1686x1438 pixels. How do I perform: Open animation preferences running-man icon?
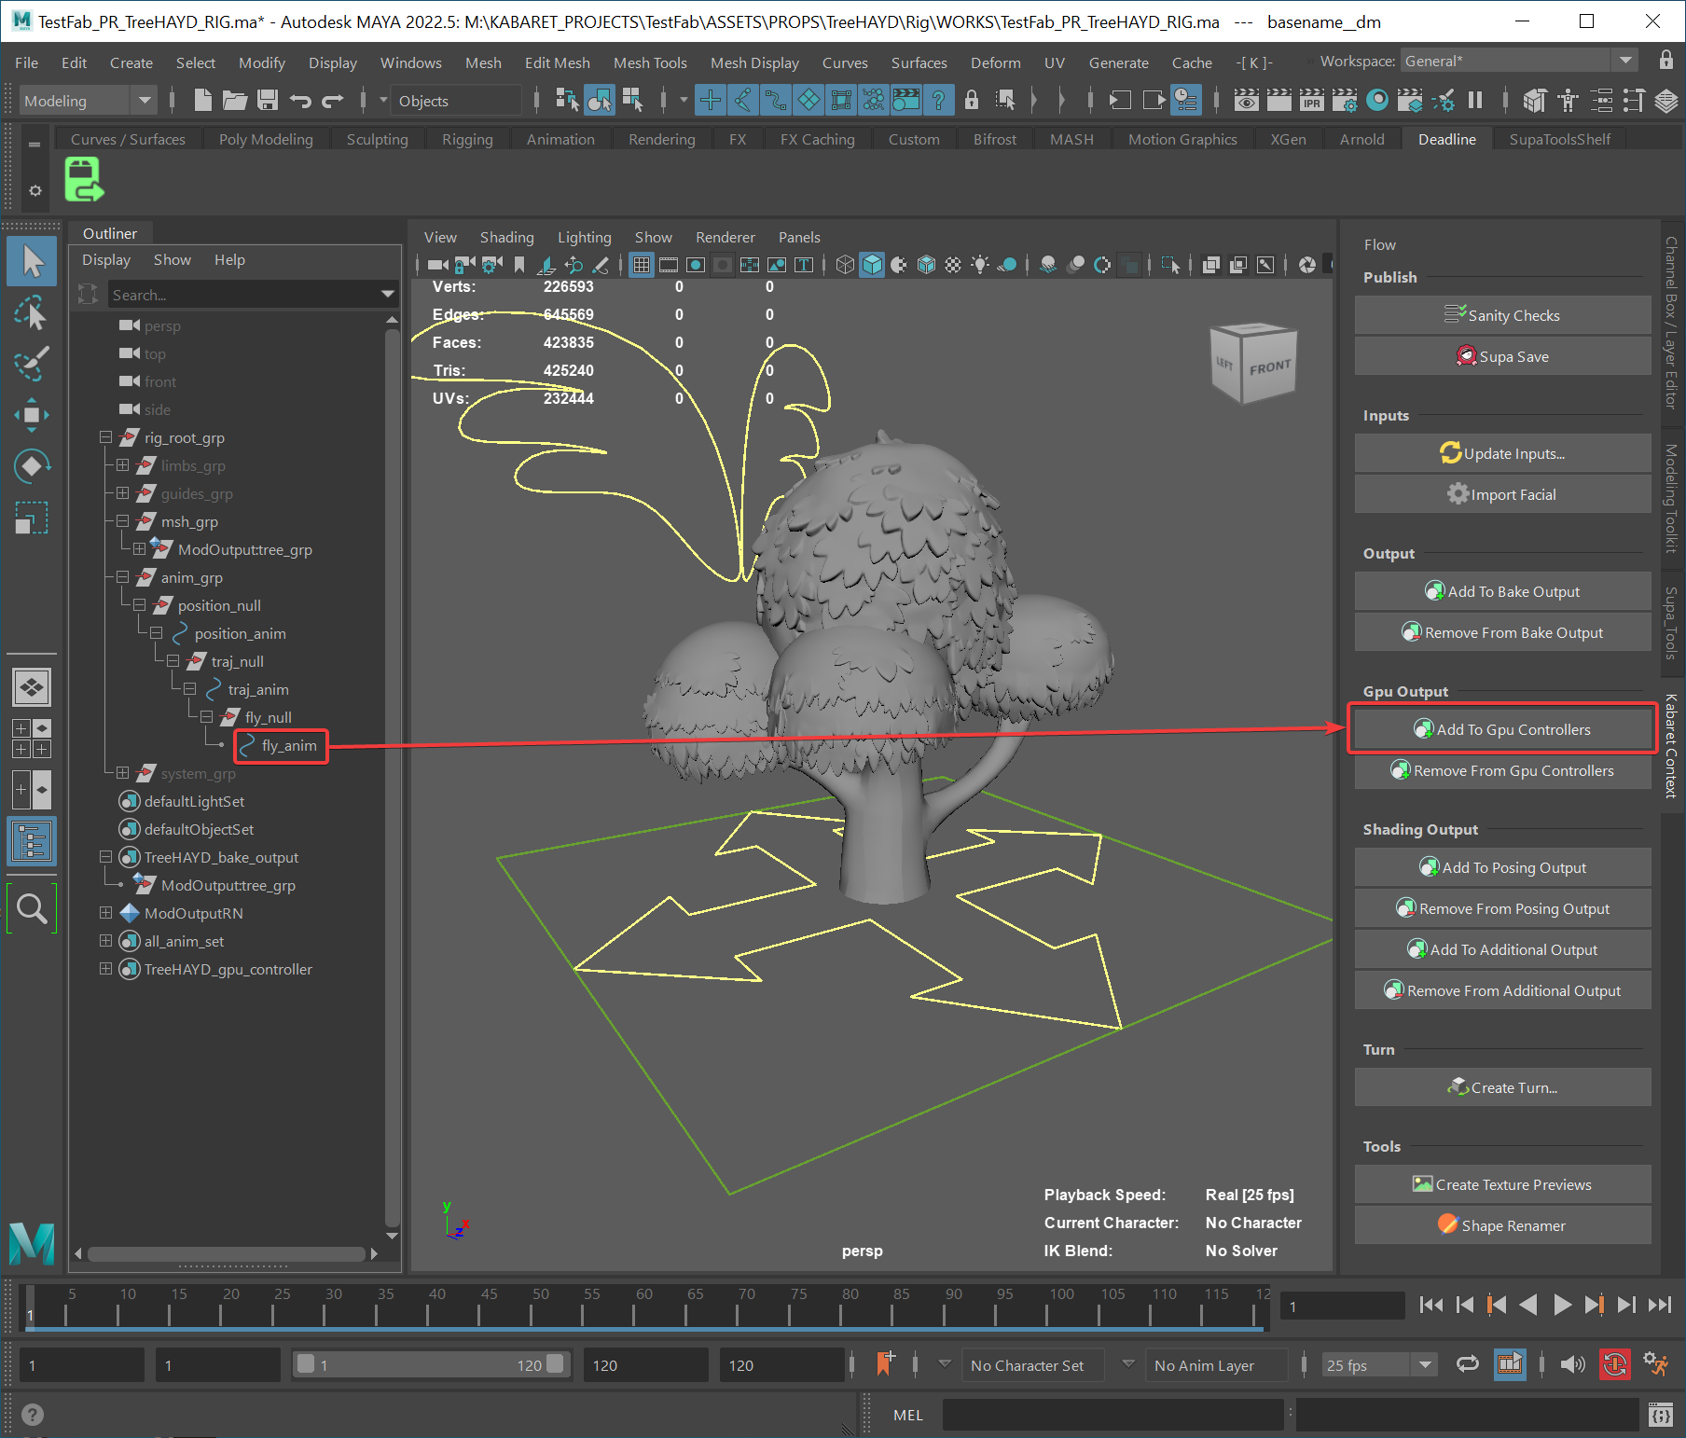tap(1656, 1364)
